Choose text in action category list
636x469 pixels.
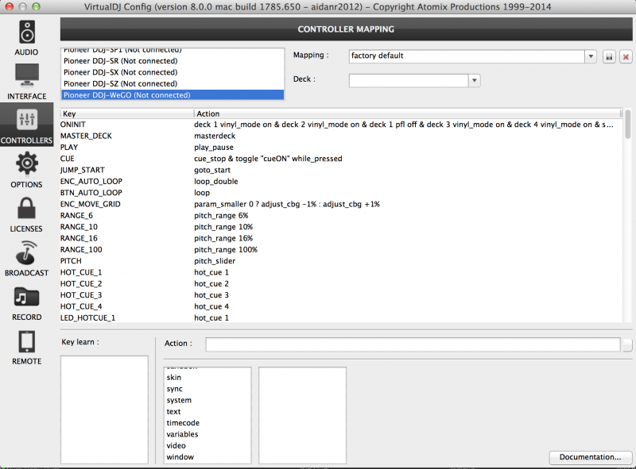tap(207, 411)
